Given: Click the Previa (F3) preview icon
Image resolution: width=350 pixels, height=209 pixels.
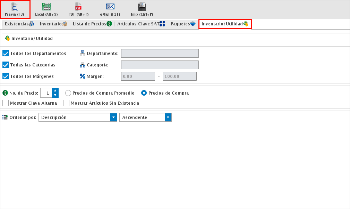Looking at the screenshot, I should click(x=15, y=7).
